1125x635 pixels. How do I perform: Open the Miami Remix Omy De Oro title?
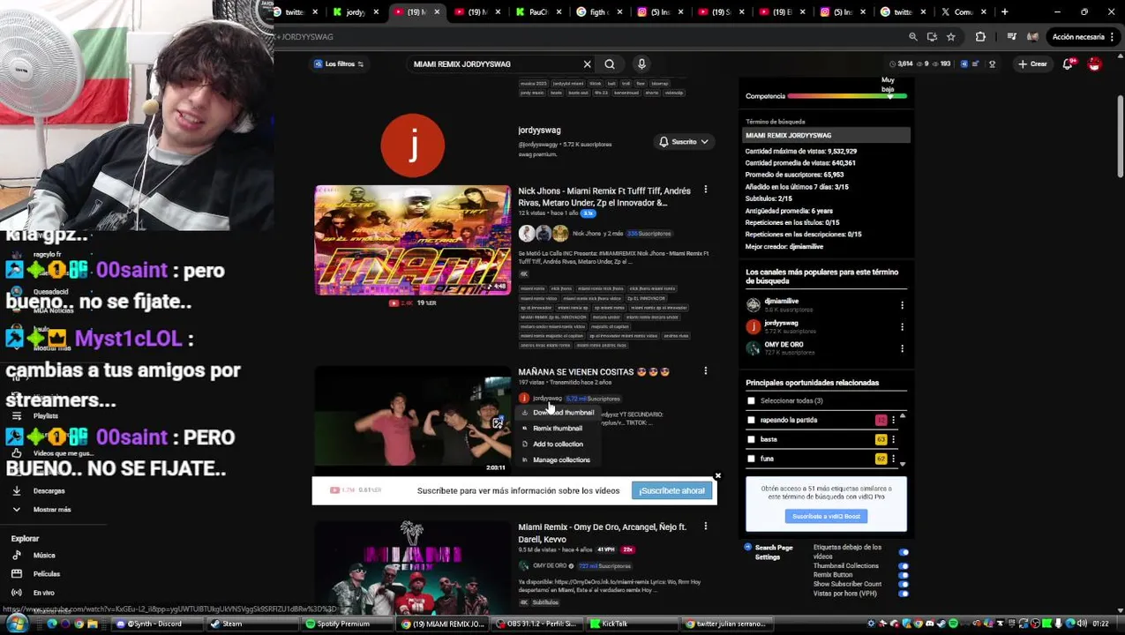tap(603, 533)
